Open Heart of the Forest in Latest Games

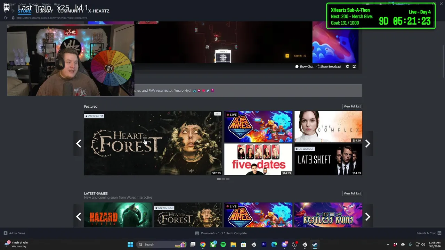[x=188, y=215]
